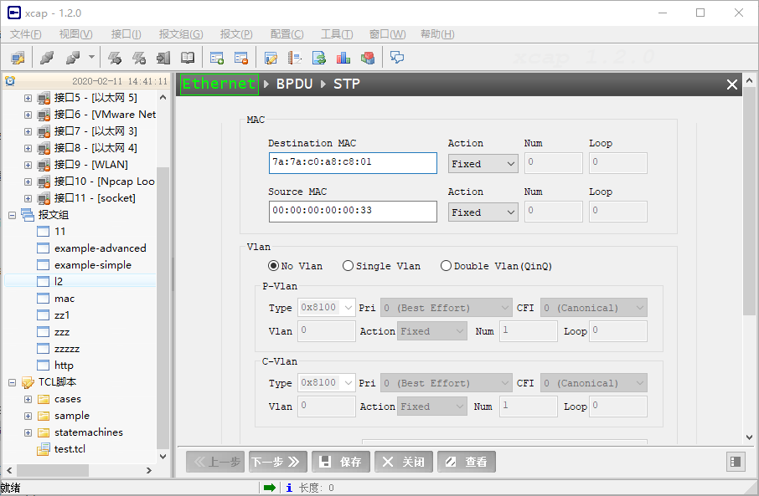This screenshot has width=759, height=496.
Task: Select the http packet group
Action: click(64, 366)
